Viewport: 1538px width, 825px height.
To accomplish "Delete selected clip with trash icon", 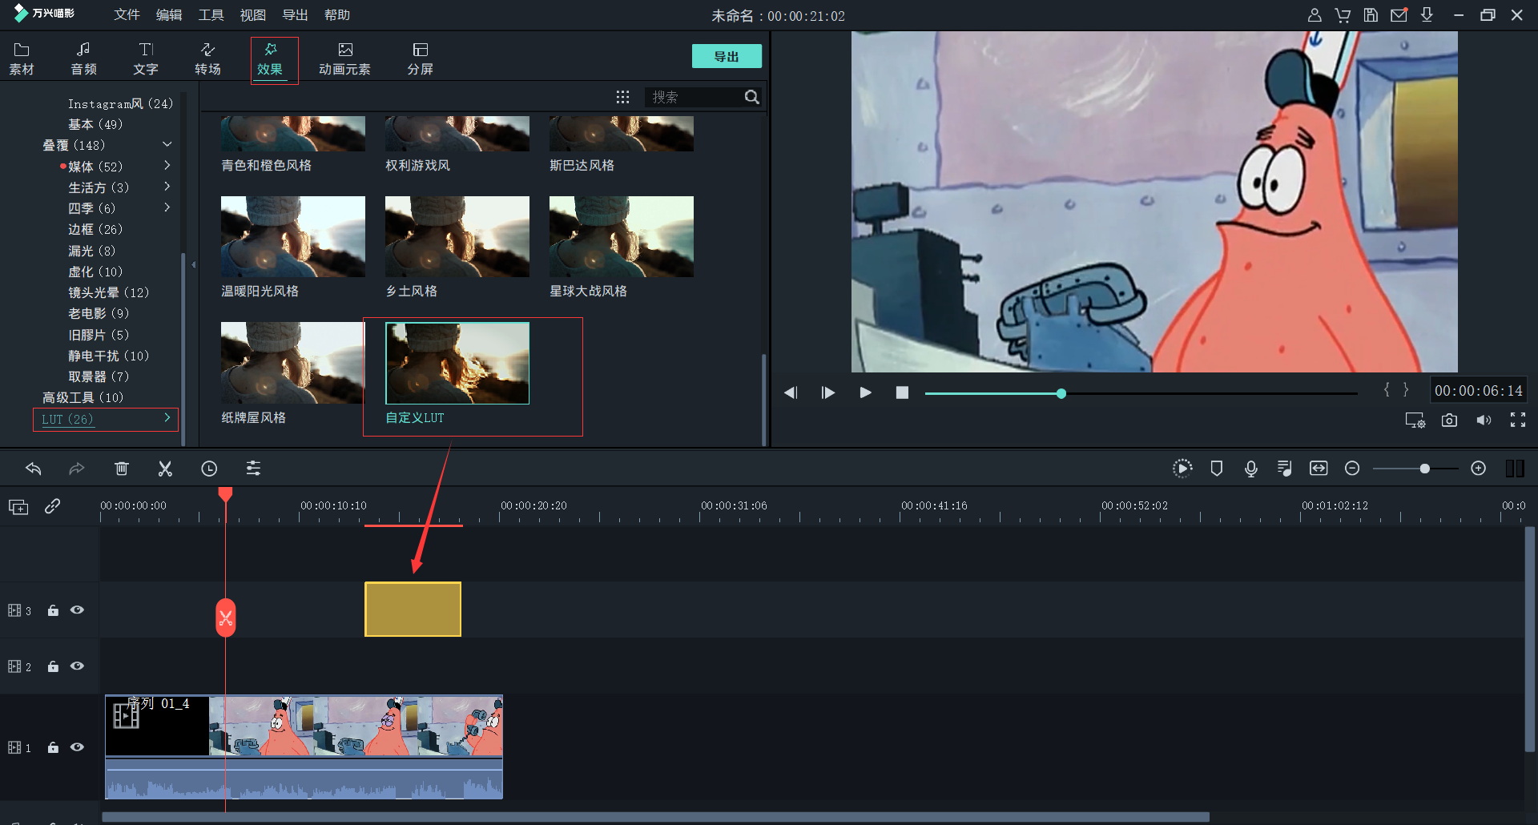I will pyautogui.click(x=121, y=469).
